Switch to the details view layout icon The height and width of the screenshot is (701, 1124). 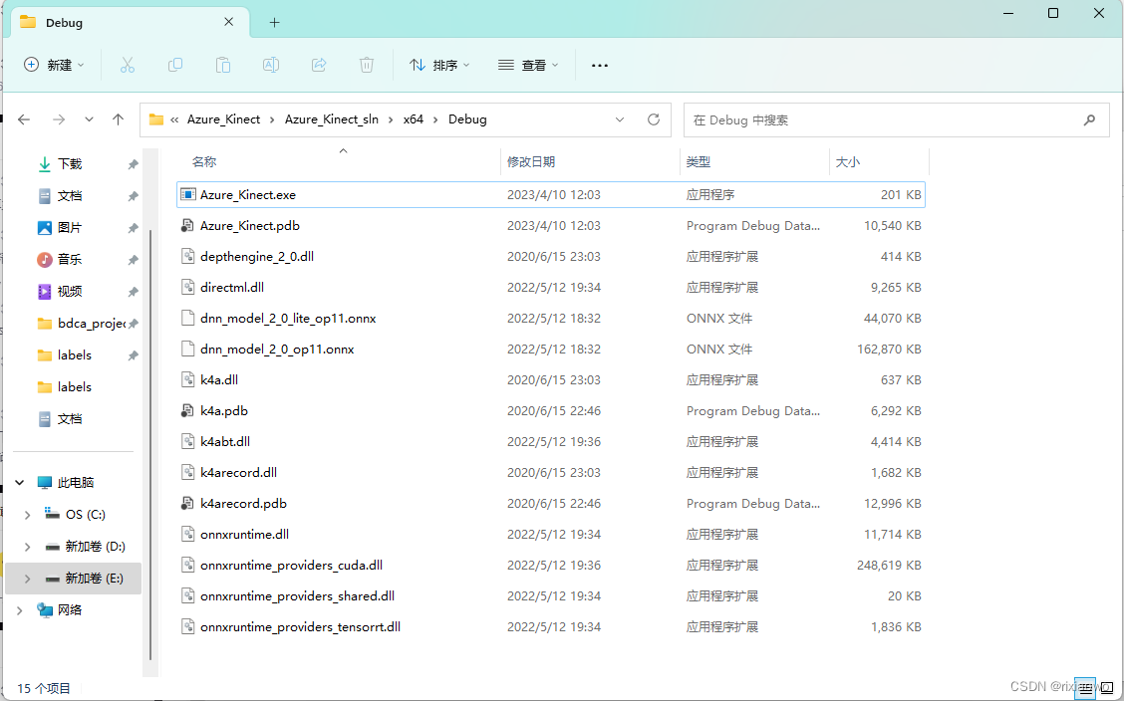coord(1084,687)
